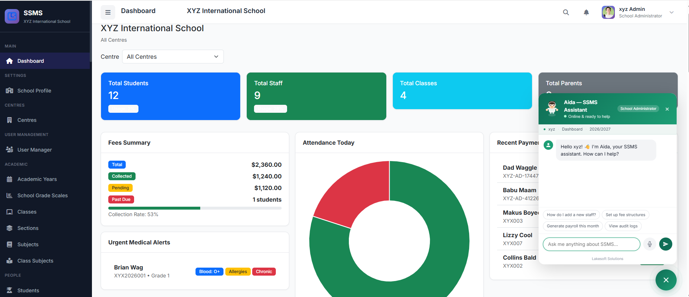Open Class Subjects menu item
Image resolution: width=689 pixels, height=297 pixels.
pos(45,261)
